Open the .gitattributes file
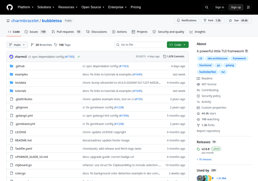This screenshot has width=258, height=181. pos(24,99)
